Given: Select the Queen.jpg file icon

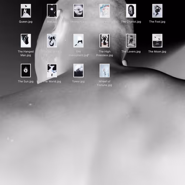Looking at the screenshot, I should 26,11.
